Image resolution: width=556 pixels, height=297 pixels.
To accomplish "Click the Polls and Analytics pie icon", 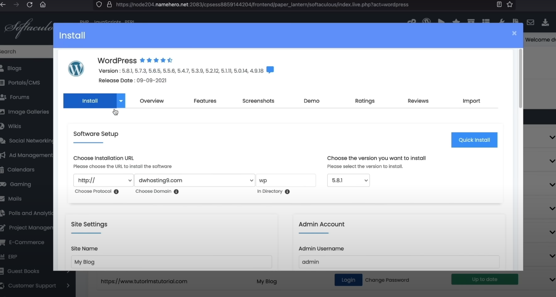I will point(2,213).
